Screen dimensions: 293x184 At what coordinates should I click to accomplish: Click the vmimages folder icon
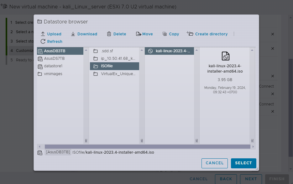click(40, 74)
